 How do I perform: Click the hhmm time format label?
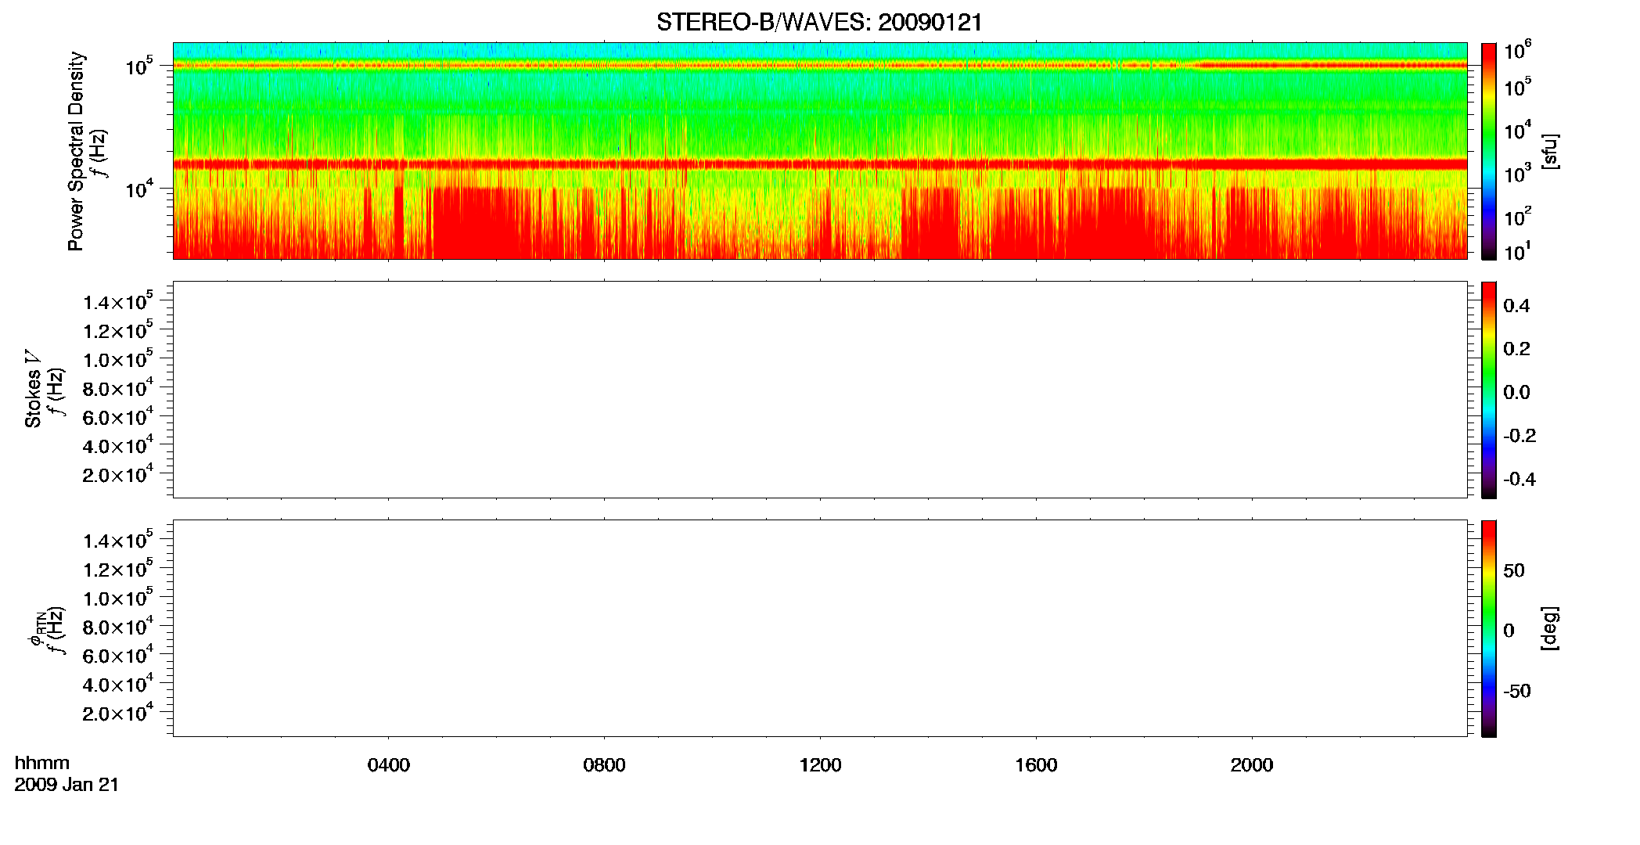tap(42, 763)
